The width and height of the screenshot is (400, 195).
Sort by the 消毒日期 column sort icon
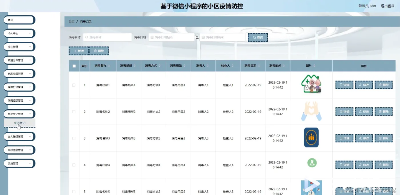pos(259,66)
